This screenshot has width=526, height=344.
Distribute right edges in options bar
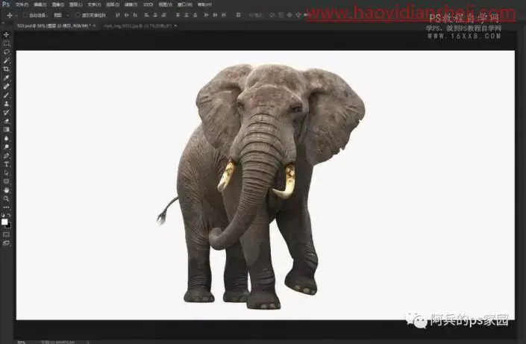pyautogui.click(x=224, y=15)
